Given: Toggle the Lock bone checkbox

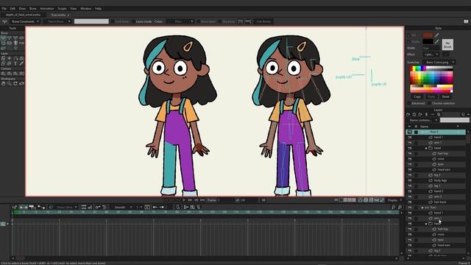Looking at the screenshot, I should coord(112,21).
